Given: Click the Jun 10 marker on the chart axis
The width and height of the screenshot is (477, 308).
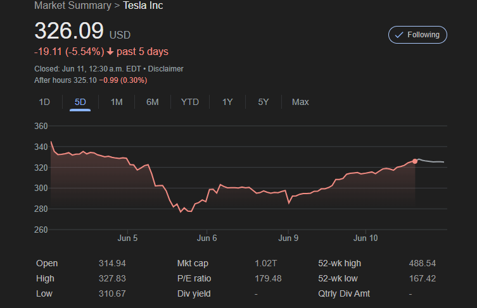Looking at the screenshot, I should [366, 238].
